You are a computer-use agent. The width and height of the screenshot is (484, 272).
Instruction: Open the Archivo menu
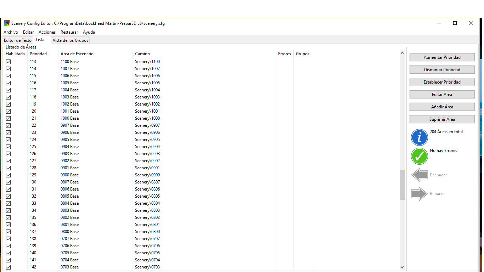tap(11, 32)
